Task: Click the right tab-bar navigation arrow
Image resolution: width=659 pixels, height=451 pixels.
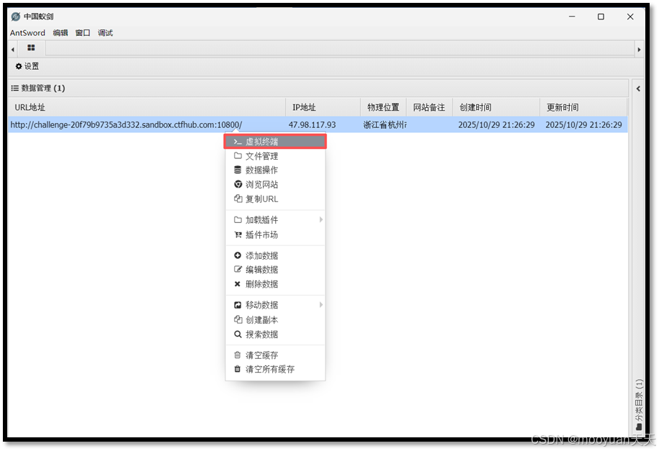Action: (640, 50)
